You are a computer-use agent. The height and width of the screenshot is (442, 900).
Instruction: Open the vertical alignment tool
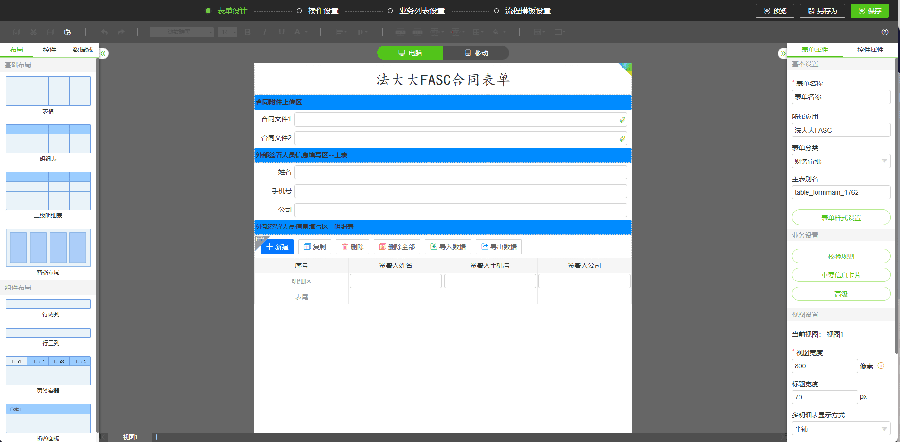pyautogui.click(x=361, y=32)
